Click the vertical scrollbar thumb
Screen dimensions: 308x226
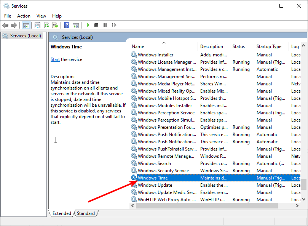[304, 184]
